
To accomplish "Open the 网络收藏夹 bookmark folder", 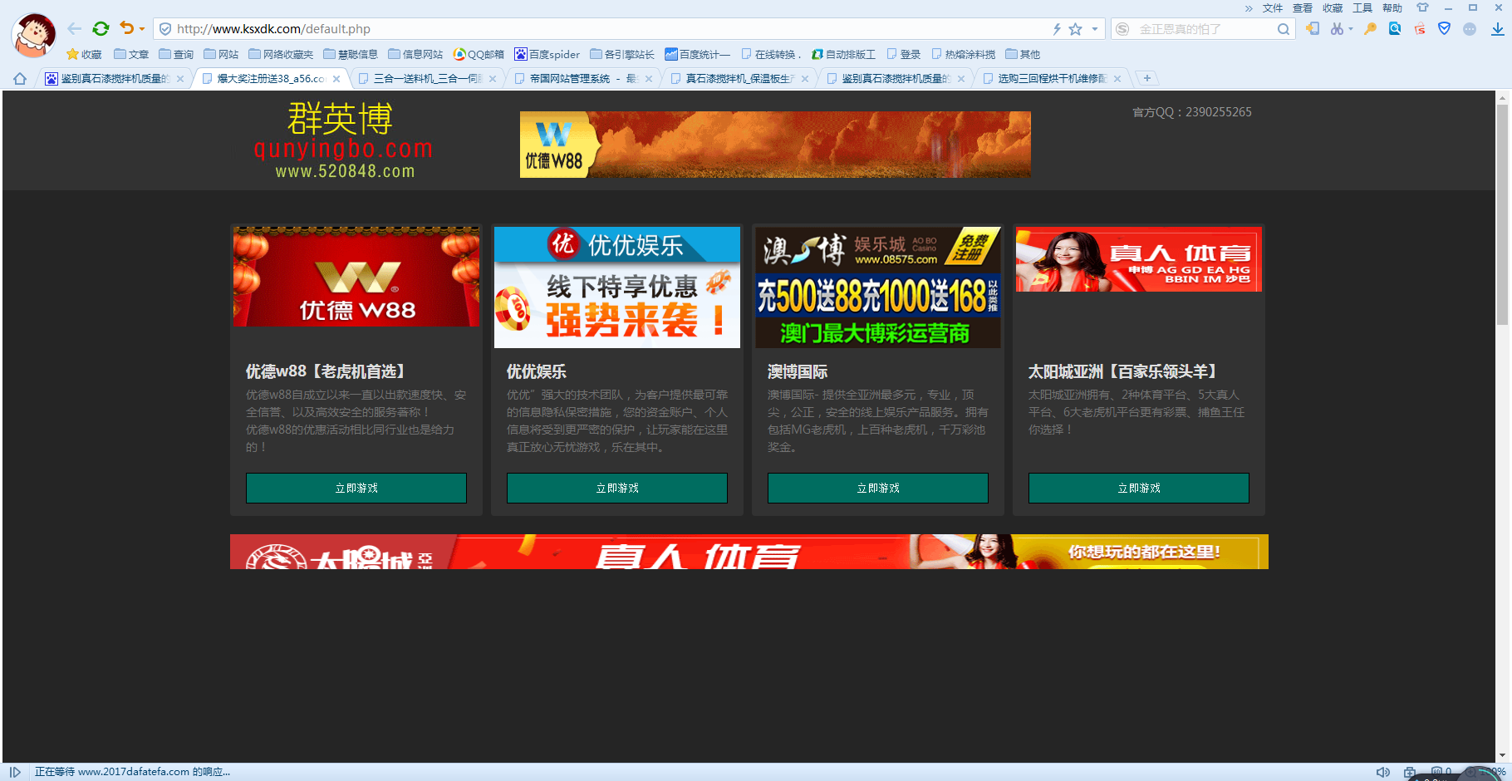I will click(281, 54).
